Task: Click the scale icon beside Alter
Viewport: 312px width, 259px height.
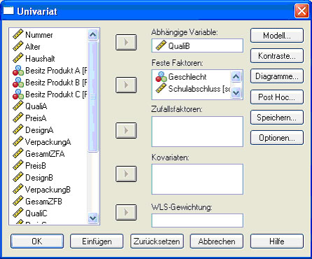Action: pos(18,46)
